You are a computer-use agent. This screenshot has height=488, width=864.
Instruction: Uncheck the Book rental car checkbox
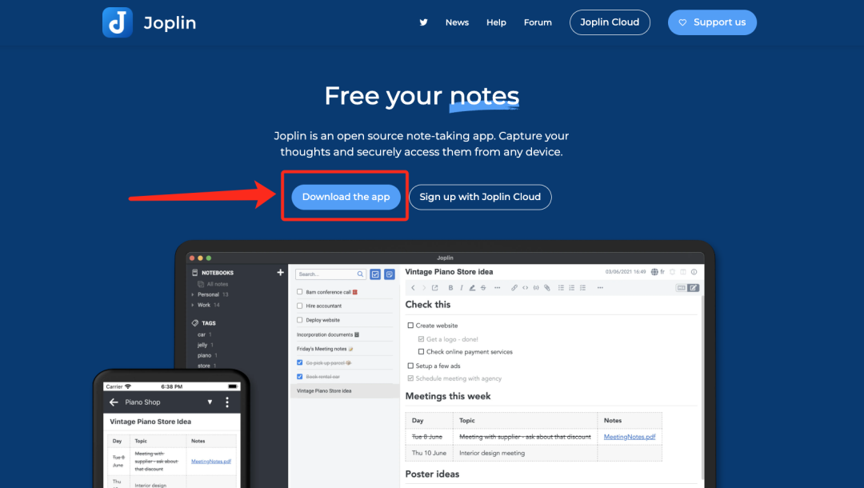coord(300,377)
